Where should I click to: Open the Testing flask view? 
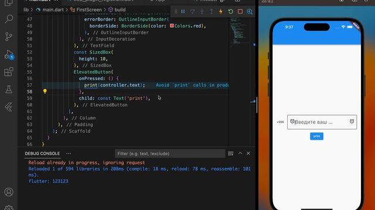click(9, 89)
